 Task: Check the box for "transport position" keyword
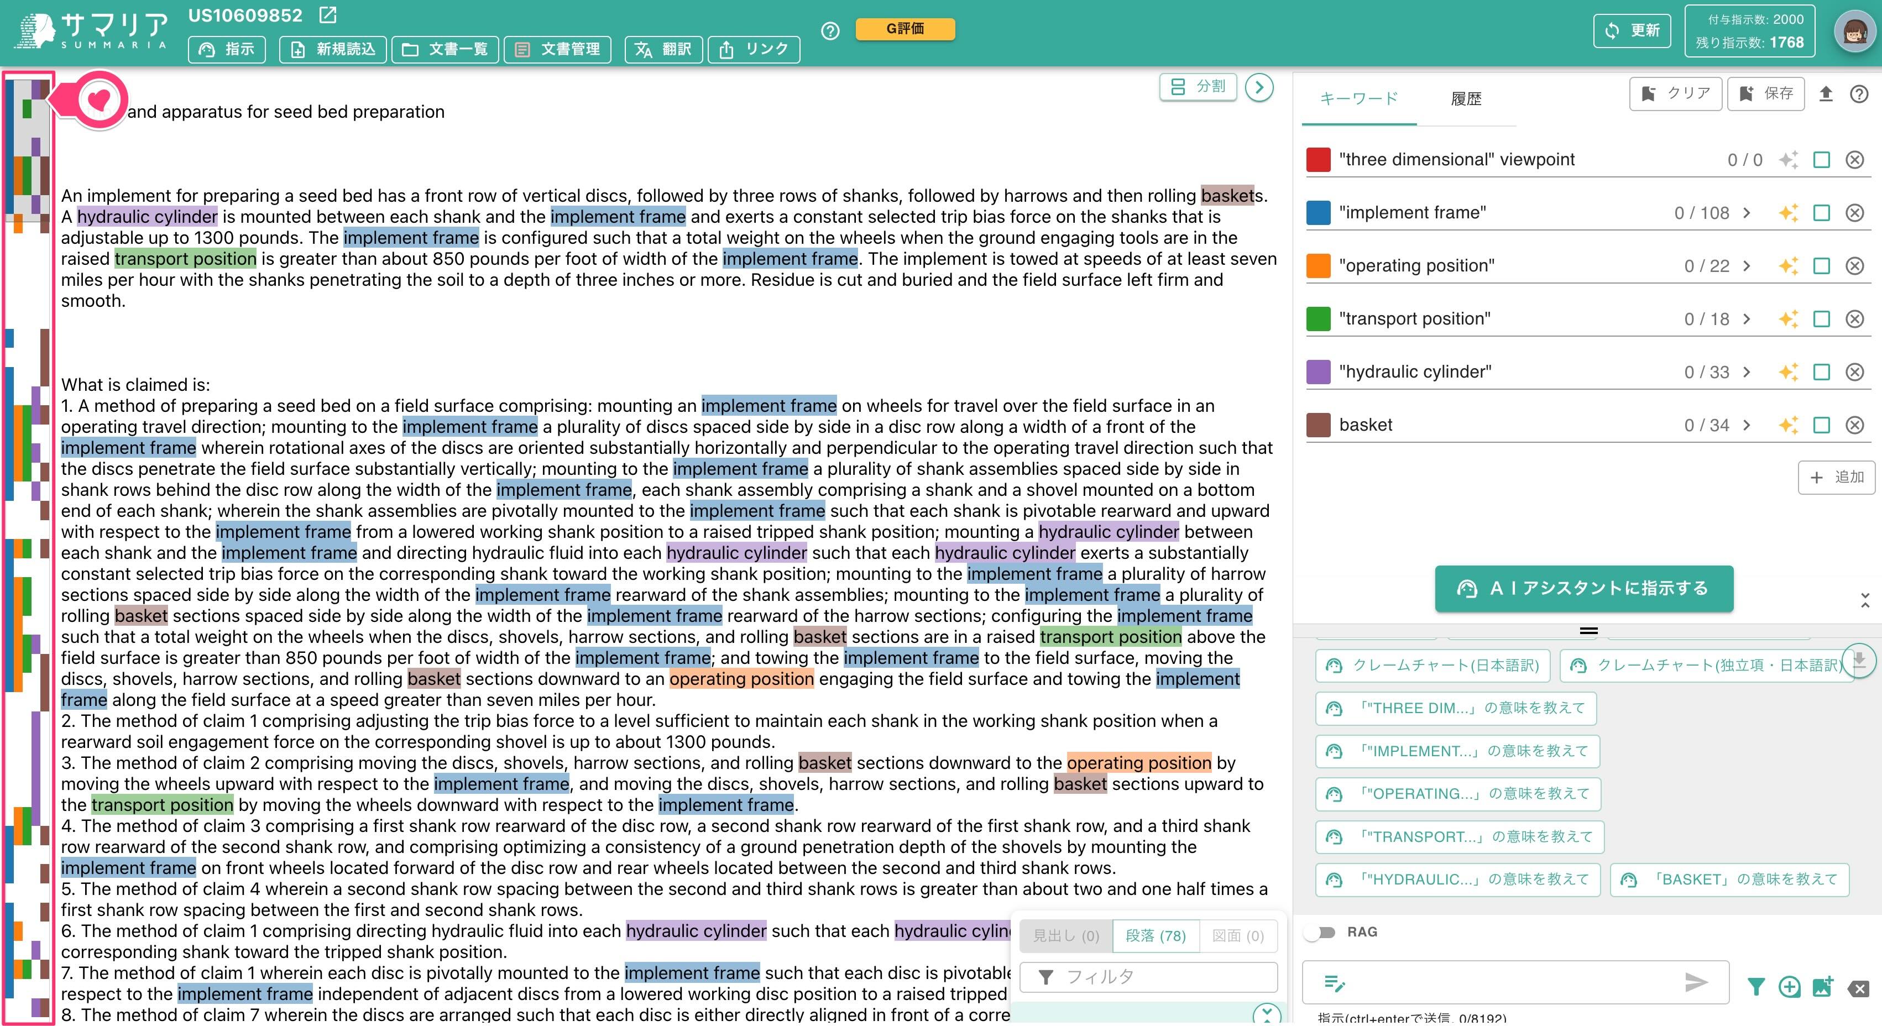click(1821, 318)
